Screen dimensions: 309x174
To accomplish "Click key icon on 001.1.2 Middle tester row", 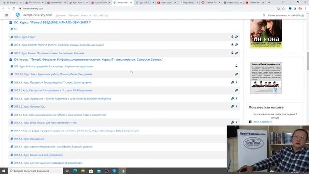I will click(x=236, y=90).
